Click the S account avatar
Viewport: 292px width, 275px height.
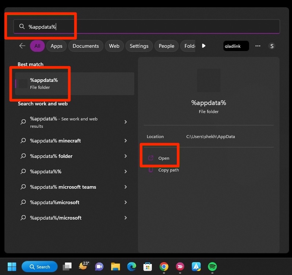272,46
